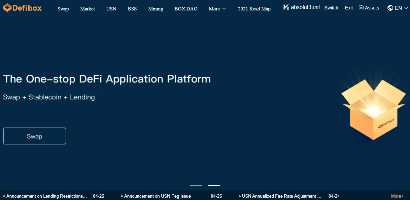Open the Assets link

click(x=372, y=8)
